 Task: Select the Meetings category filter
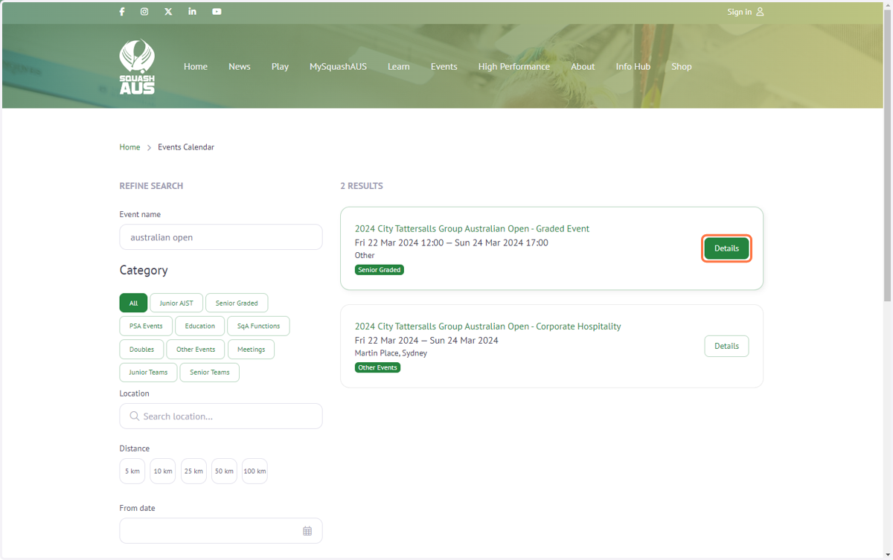tap(251, 349)
